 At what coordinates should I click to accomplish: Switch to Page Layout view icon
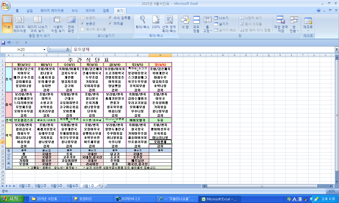point(20,24)
